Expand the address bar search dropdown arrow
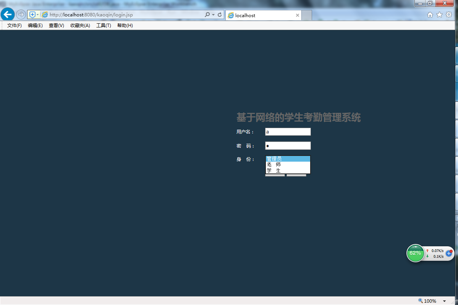 click(213, 14)
